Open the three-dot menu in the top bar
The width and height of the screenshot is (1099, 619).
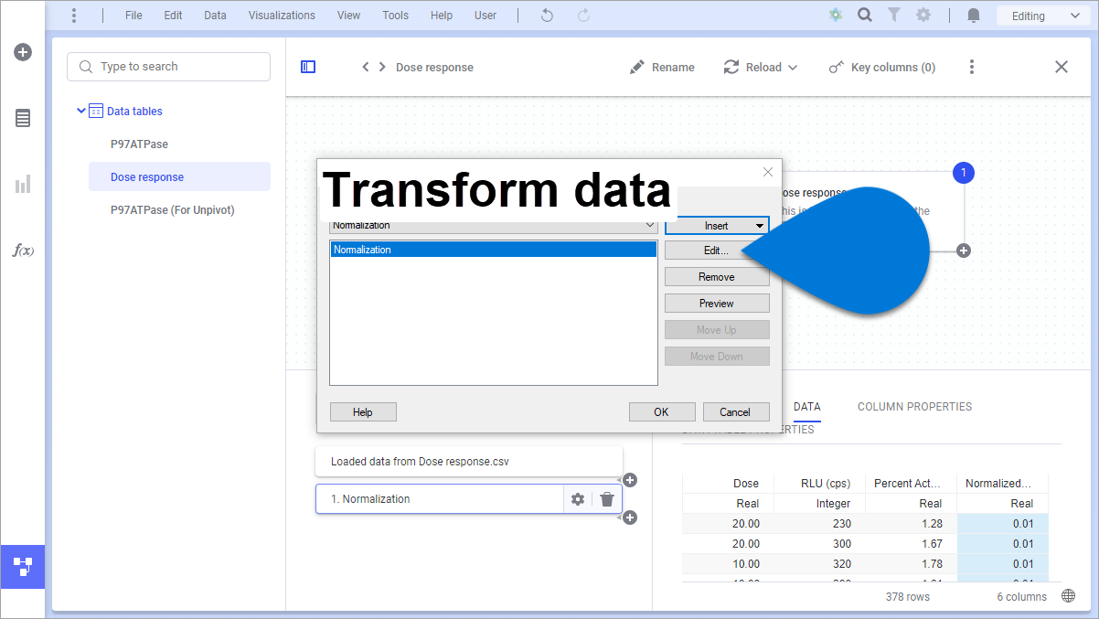(x=74, y=16)
